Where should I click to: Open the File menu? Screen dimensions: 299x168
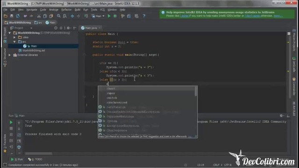pos(5,10)
